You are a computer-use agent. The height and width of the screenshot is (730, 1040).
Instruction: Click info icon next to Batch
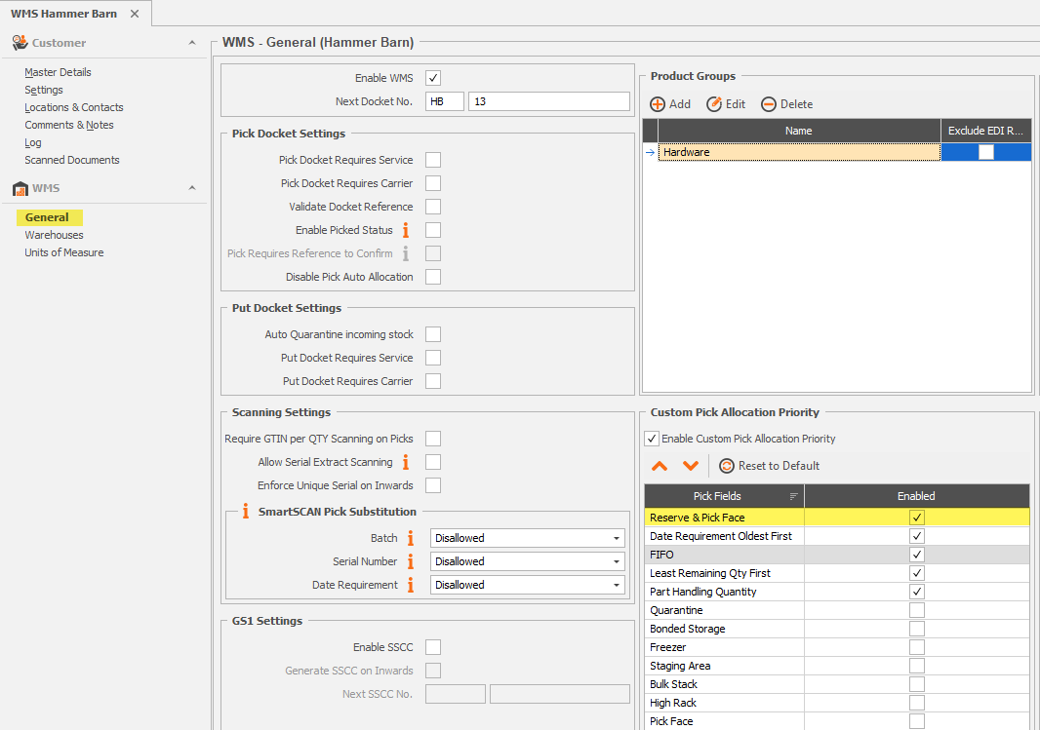click(x=411, y=538)
